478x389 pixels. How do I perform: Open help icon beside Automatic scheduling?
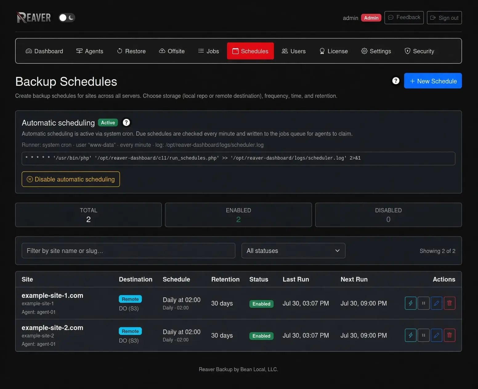click(x=126, y=122)
